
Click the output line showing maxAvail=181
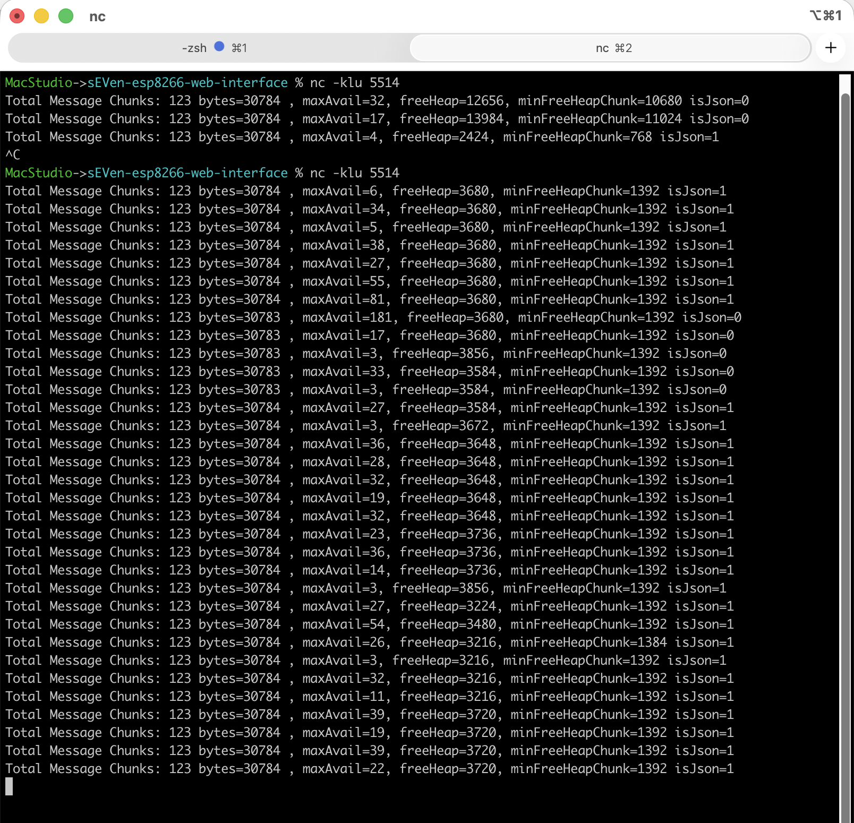pyautogui.click(x=373, y=318)
